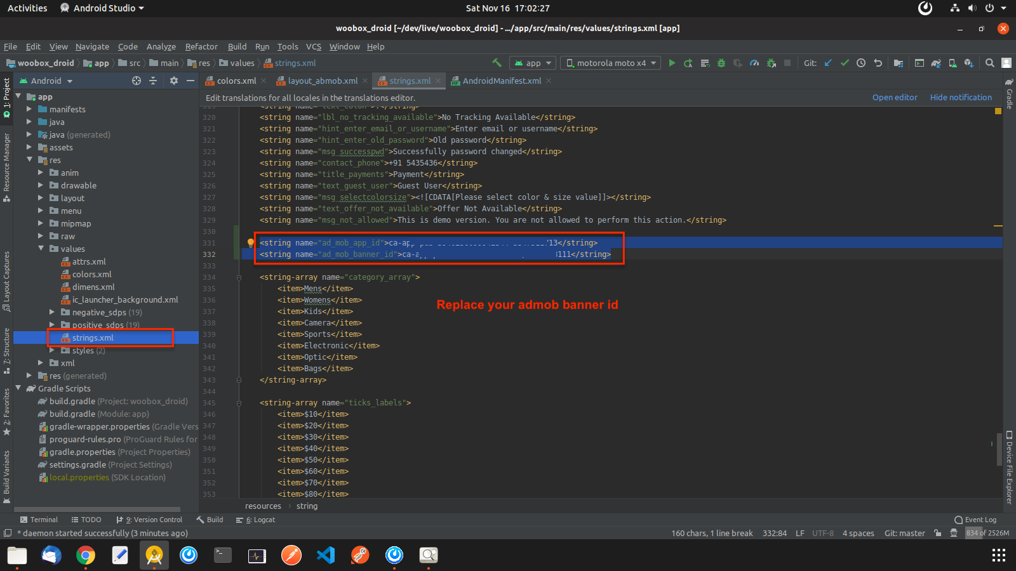Click Hide notification link
The height and width of the screenshot is (571, 1016).
point(961,97)
